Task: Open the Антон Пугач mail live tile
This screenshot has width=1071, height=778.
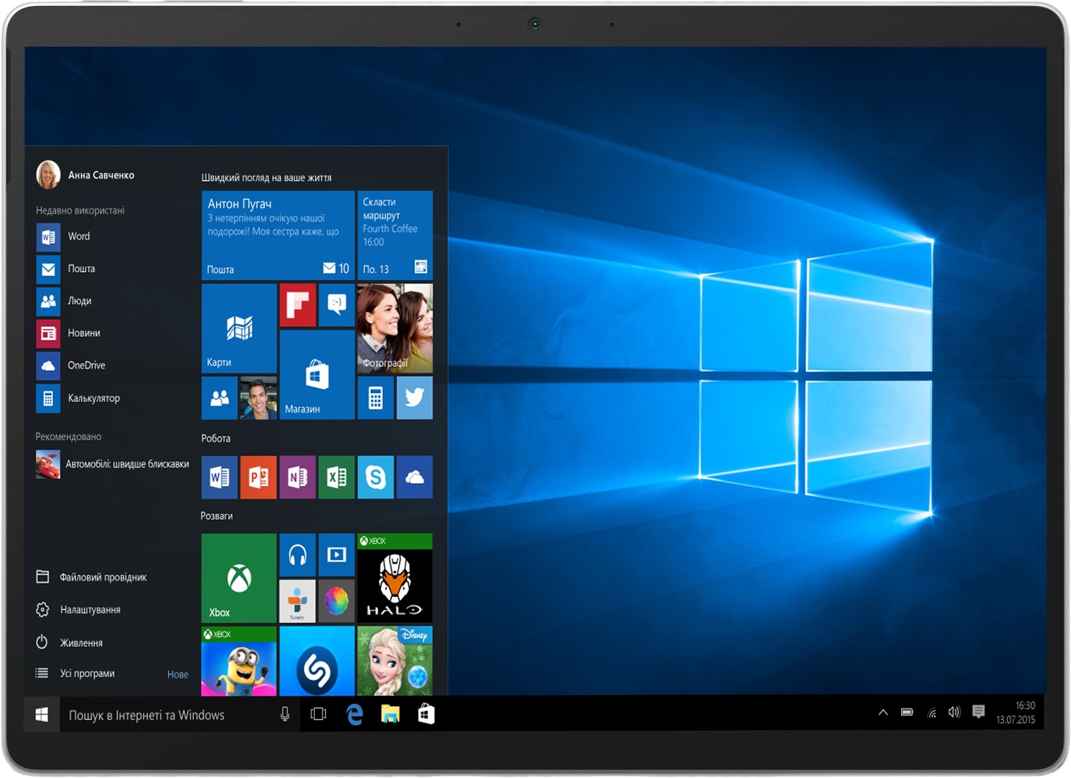Action: pyautogui.click(x=278, y=235)
